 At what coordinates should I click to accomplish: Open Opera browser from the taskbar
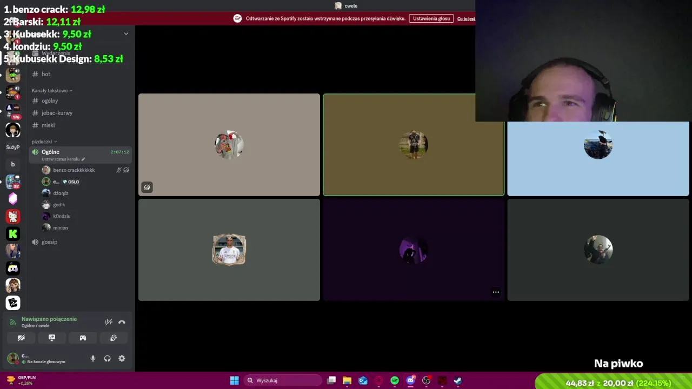click(x=378, y=380)
